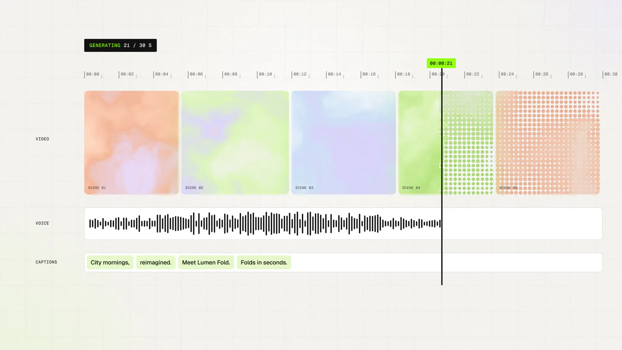Pick the Scene 04 video clip

click(446, 142)
